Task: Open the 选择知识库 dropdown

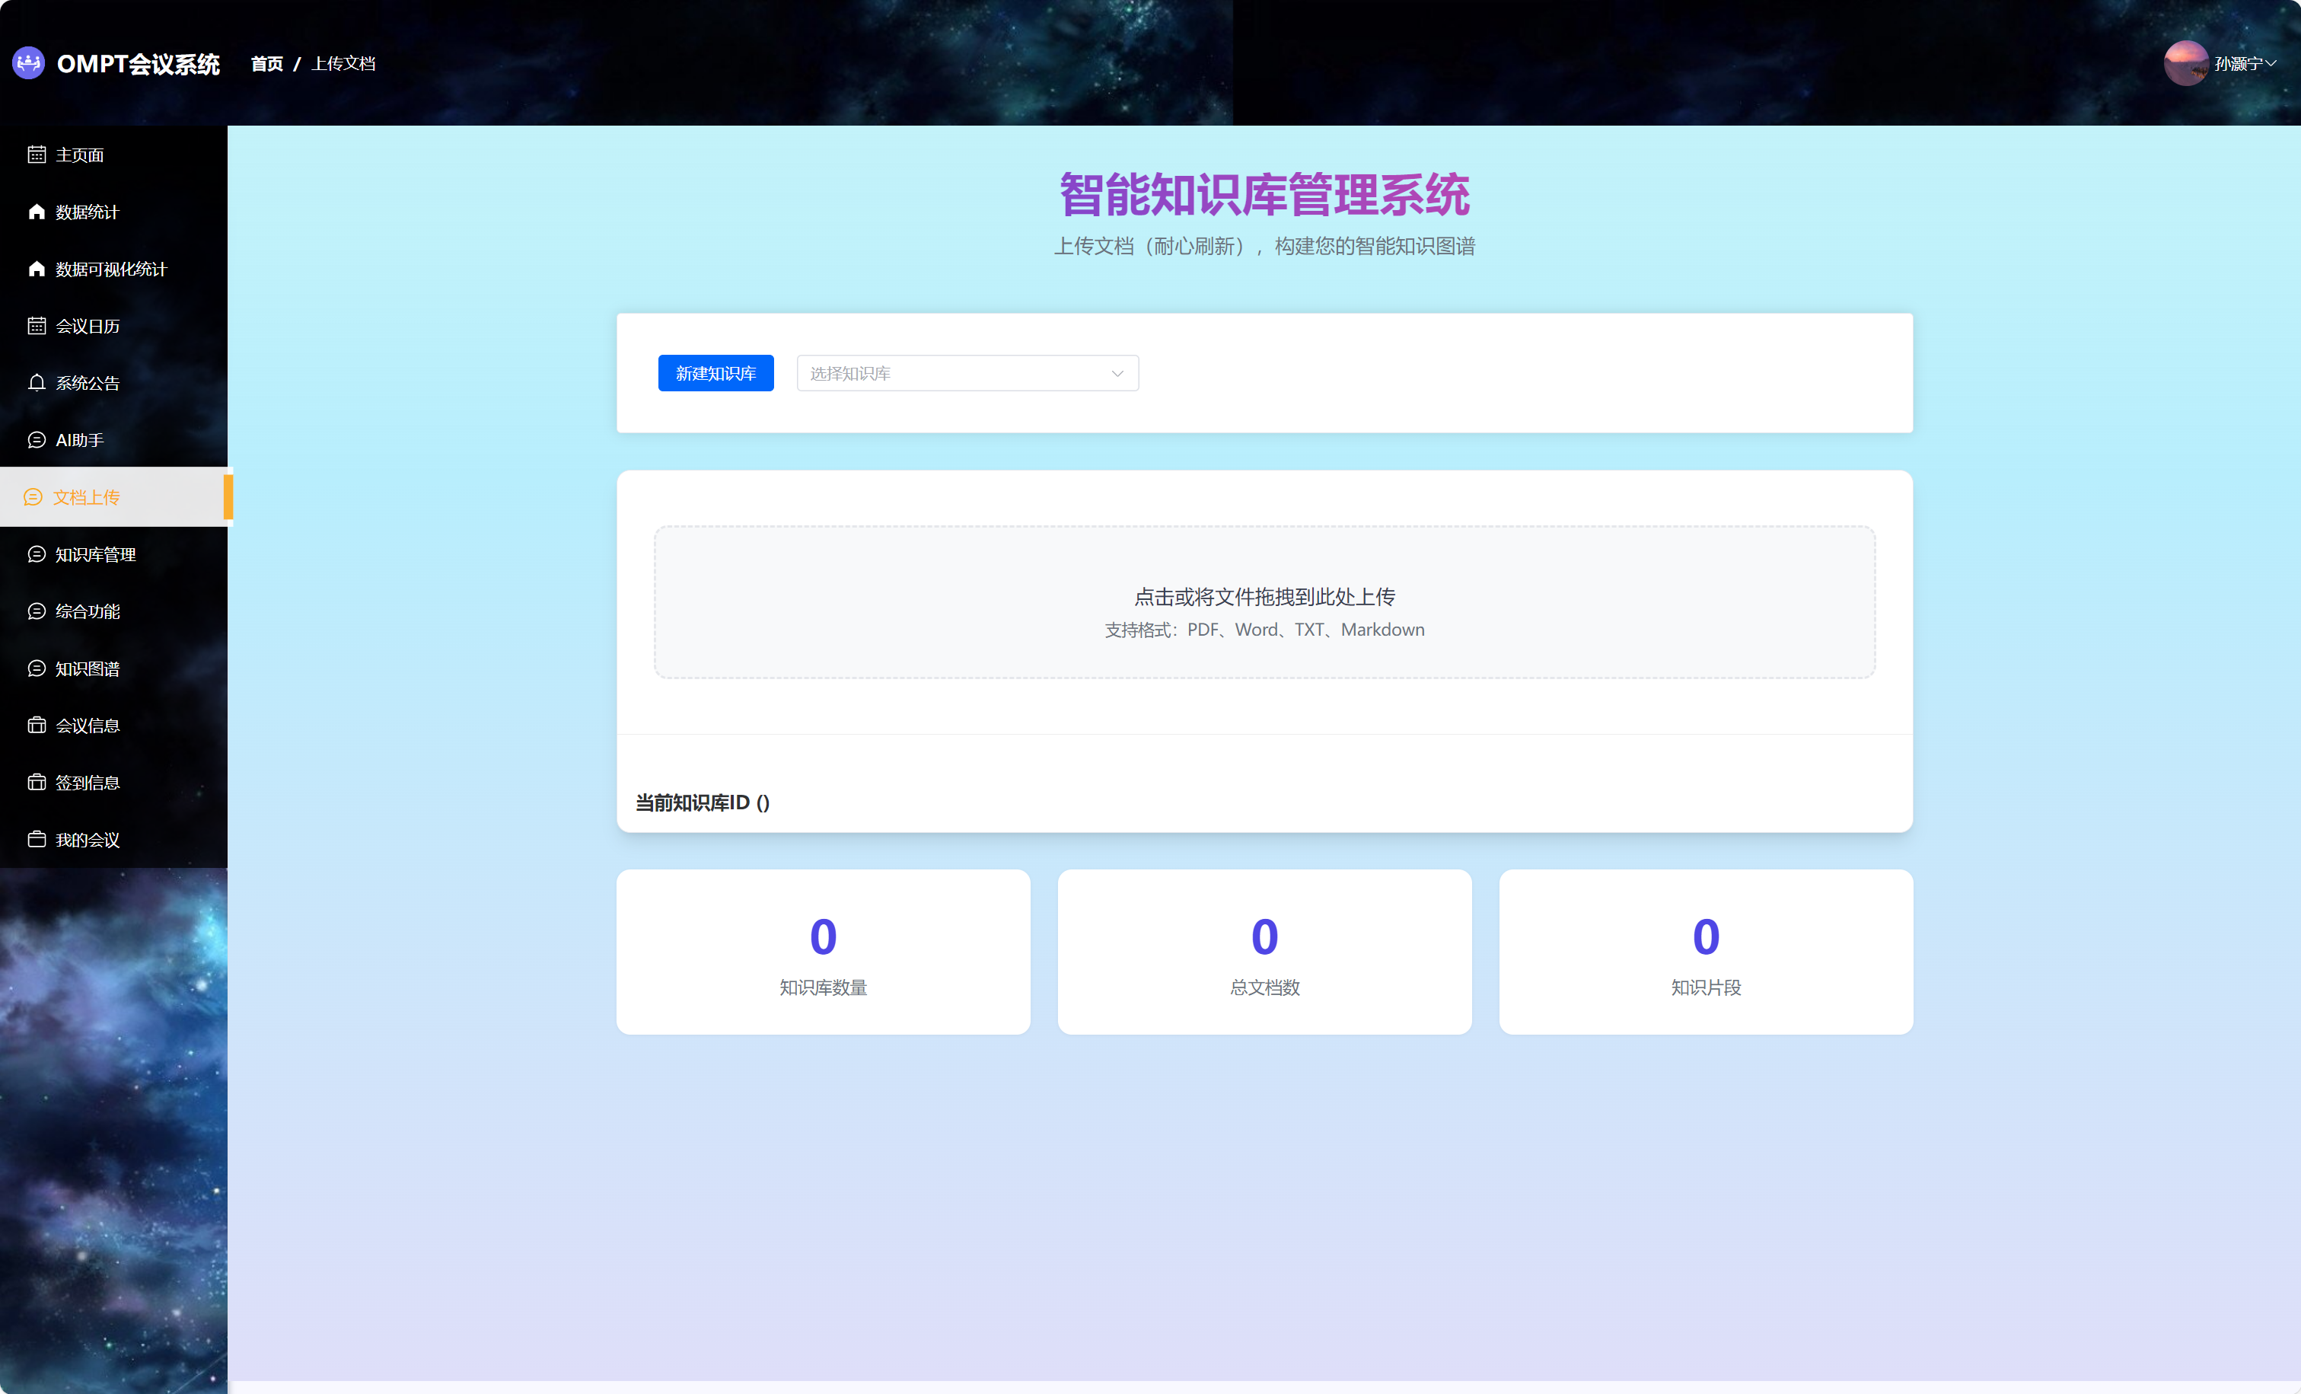Action: point(967,373)
